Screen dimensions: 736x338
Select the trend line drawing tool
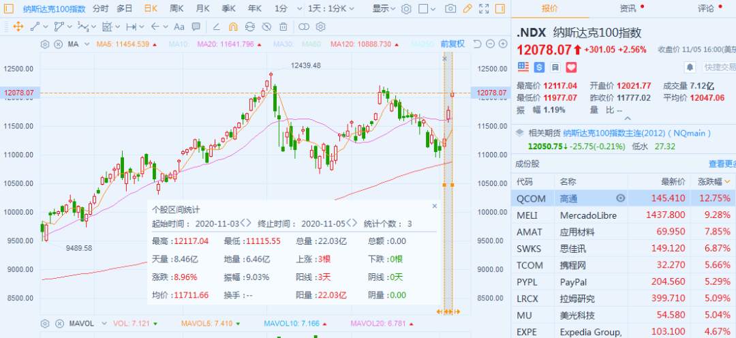coord(35,27)
